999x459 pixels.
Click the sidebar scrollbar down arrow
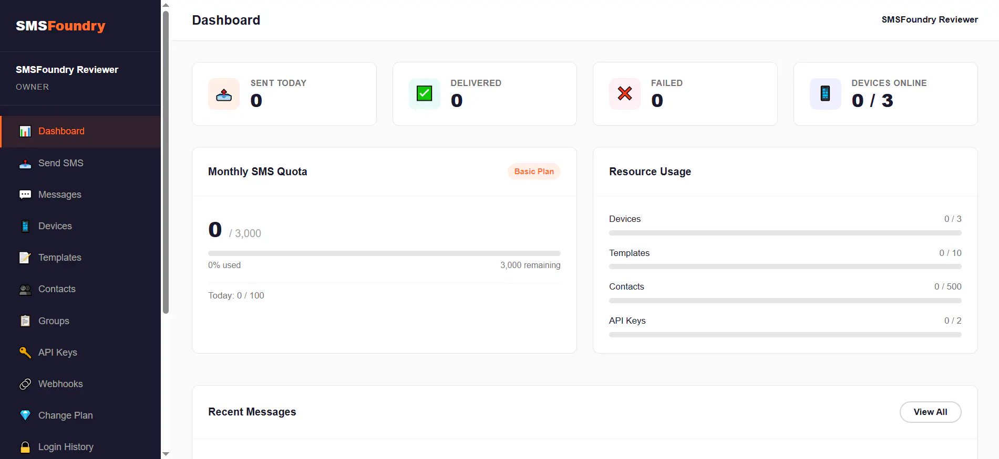(166, 454)
